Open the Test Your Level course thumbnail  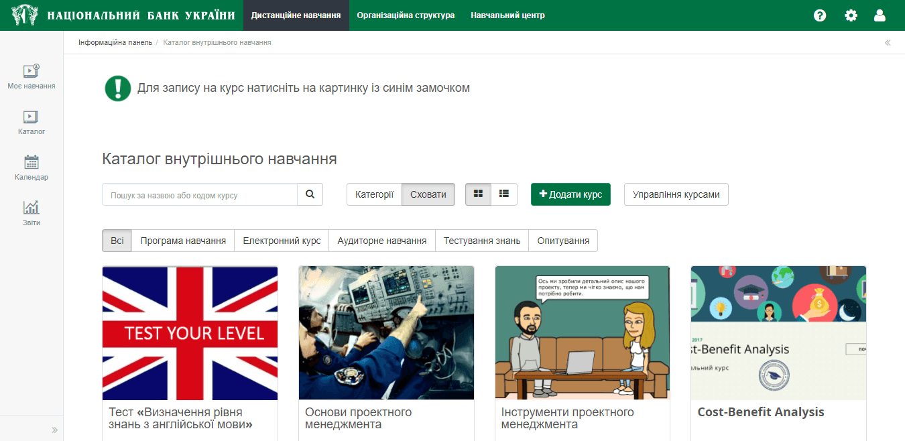[190, 332]
